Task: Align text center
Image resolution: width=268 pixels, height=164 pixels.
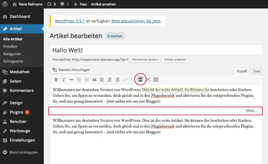Action: click(110, 80)
